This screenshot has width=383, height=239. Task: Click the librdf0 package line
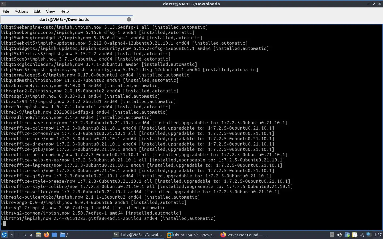(86, 107)
